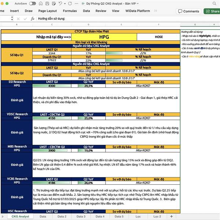The height and width of the screenshot is (220, 220).
Task: Click the formula bar cancel X icon
Action: [18, 19]
